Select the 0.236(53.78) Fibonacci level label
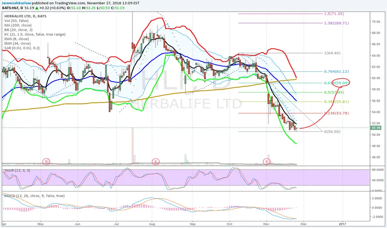The height and width of the screenshot is (228, 387). pos(336,113)
